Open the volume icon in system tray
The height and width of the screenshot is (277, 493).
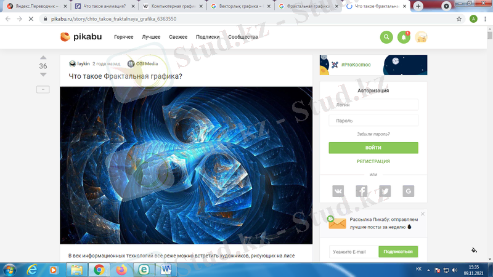point(455,270)
